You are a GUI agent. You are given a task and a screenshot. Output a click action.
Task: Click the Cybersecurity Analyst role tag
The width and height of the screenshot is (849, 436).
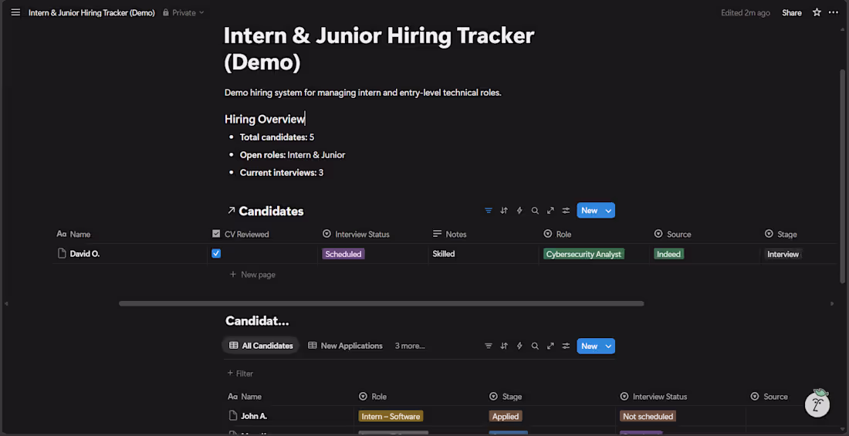click(583, 254)
